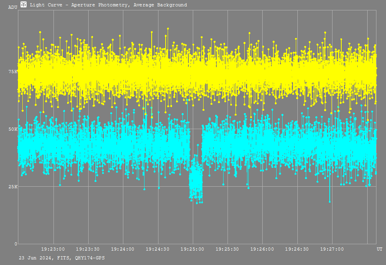Click the ADU axis label

coord(13,8)
